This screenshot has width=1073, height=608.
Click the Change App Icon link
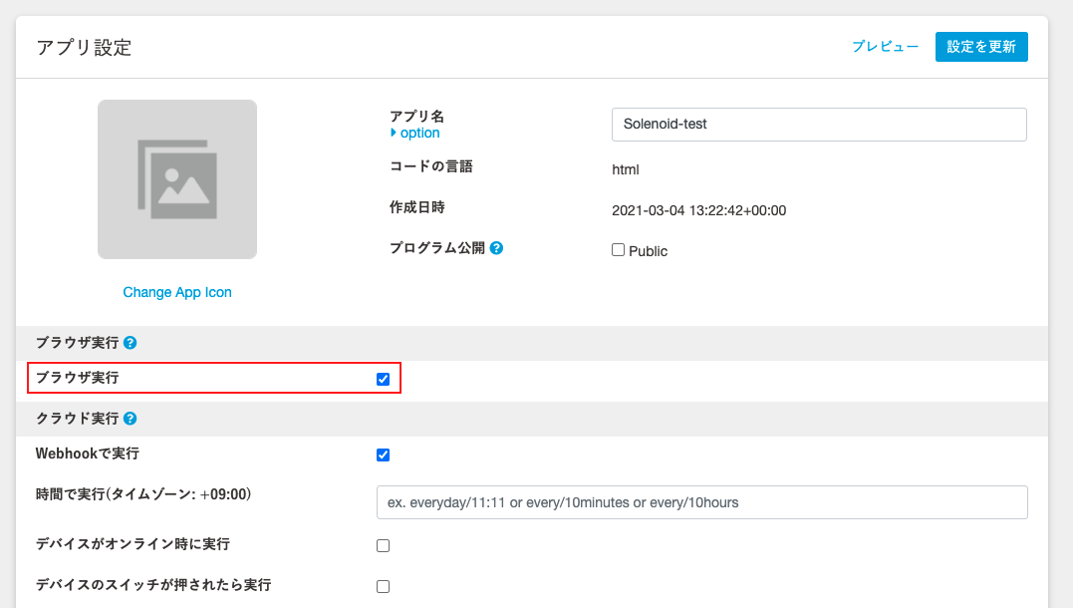tap(177, 292)
